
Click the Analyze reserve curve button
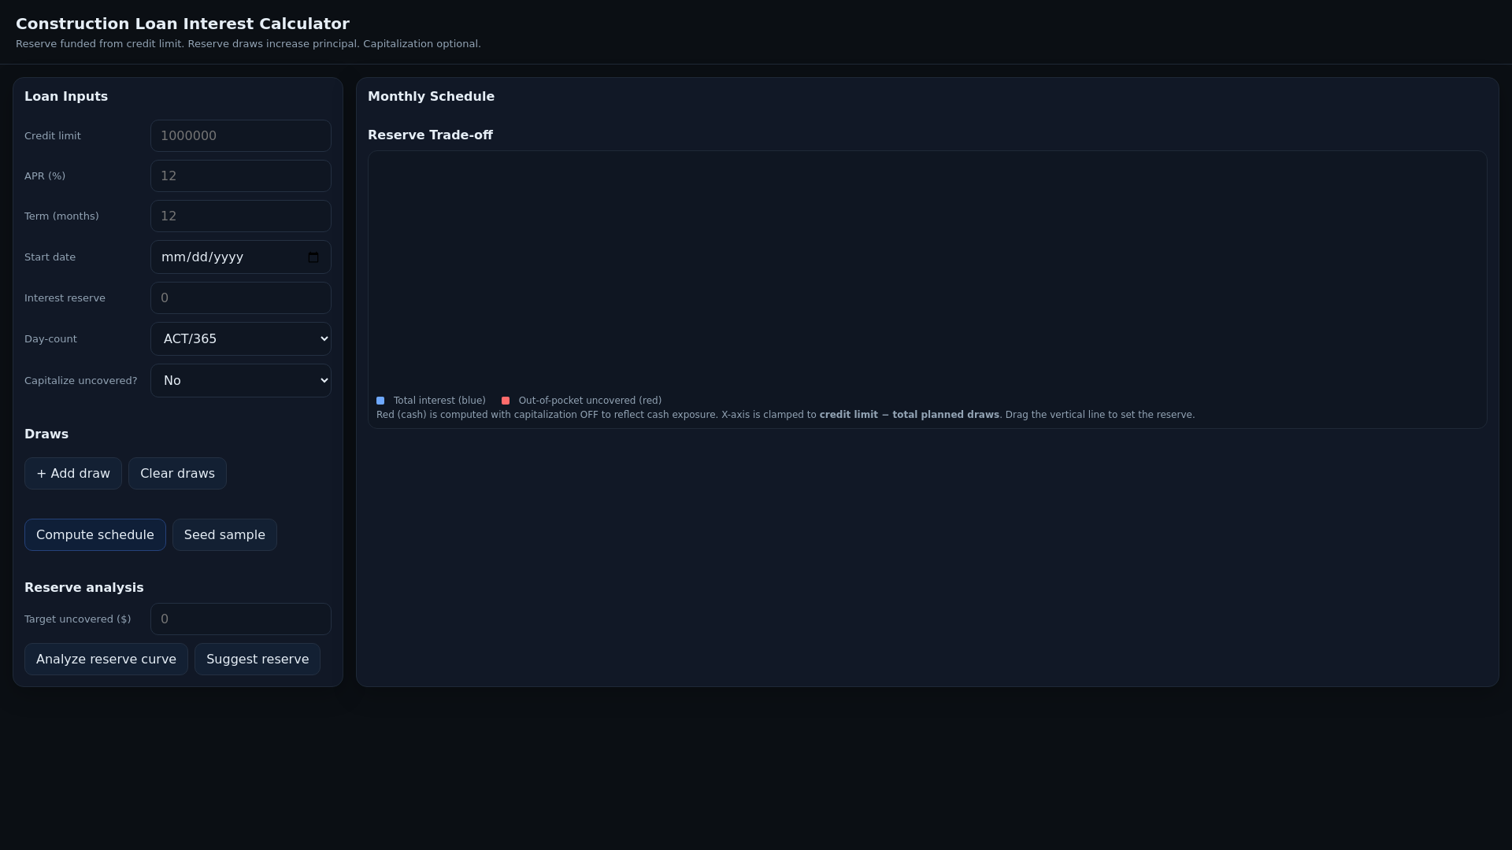pyautogui.click(x=106, y=659)
